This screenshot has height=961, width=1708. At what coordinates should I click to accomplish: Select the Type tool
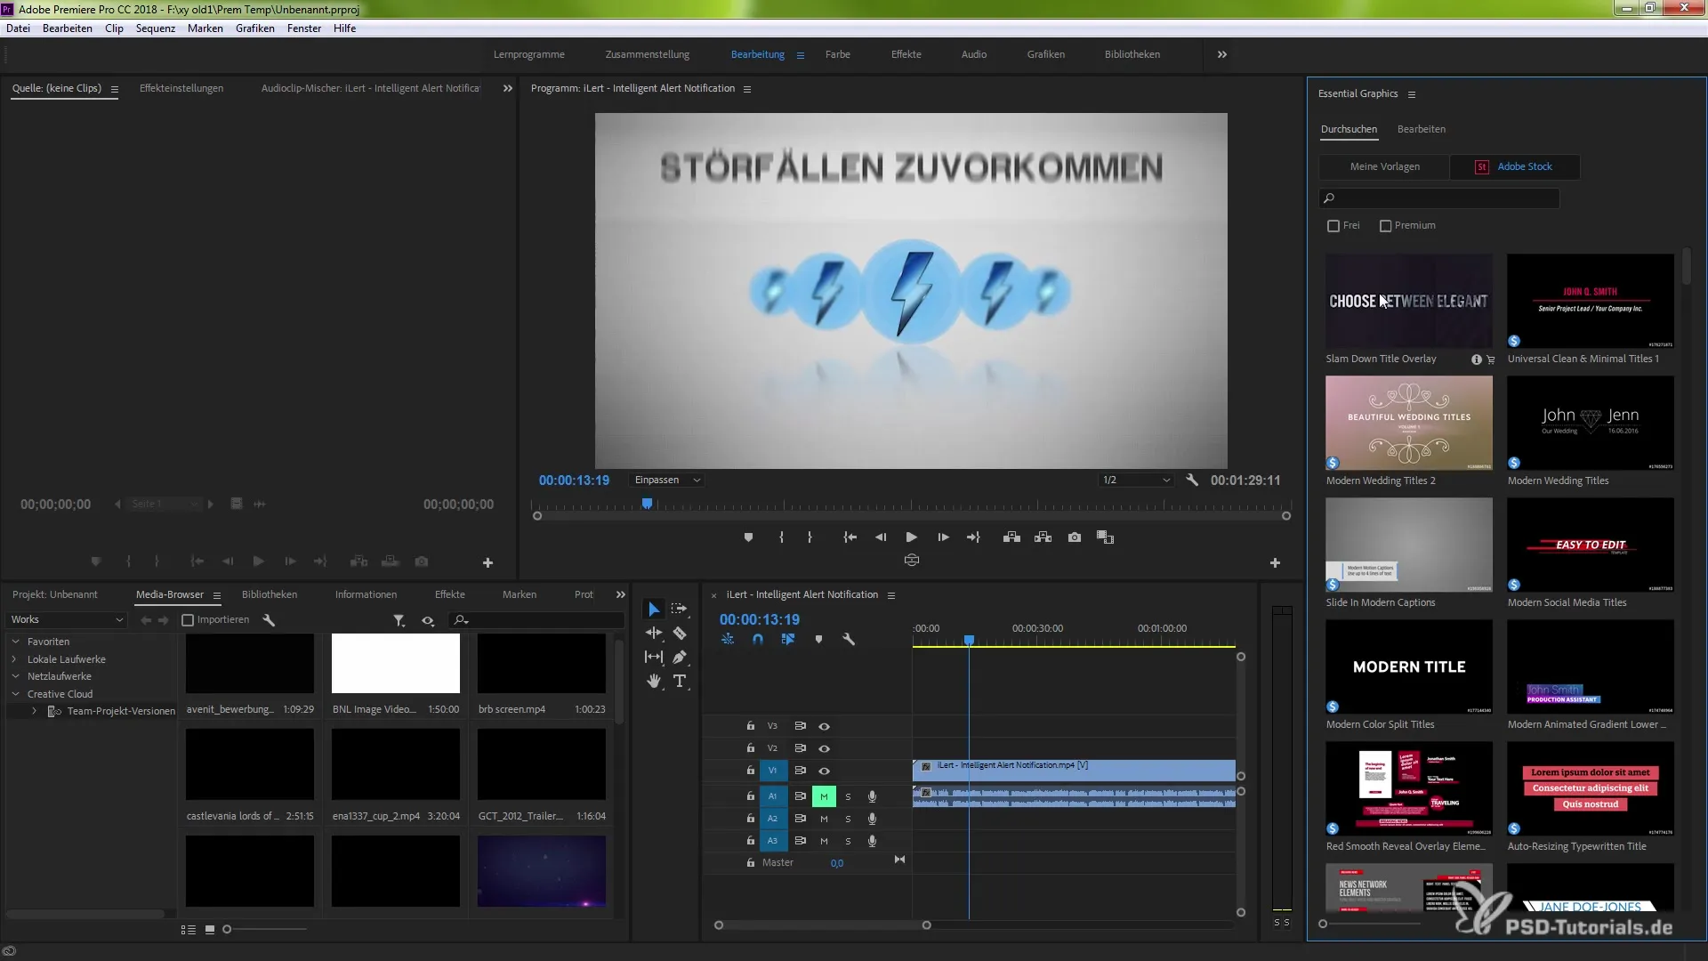tap(680, 681)
